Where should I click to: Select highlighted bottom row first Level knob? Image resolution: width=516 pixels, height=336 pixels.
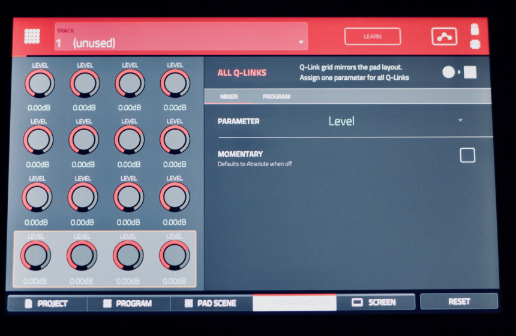35,256
